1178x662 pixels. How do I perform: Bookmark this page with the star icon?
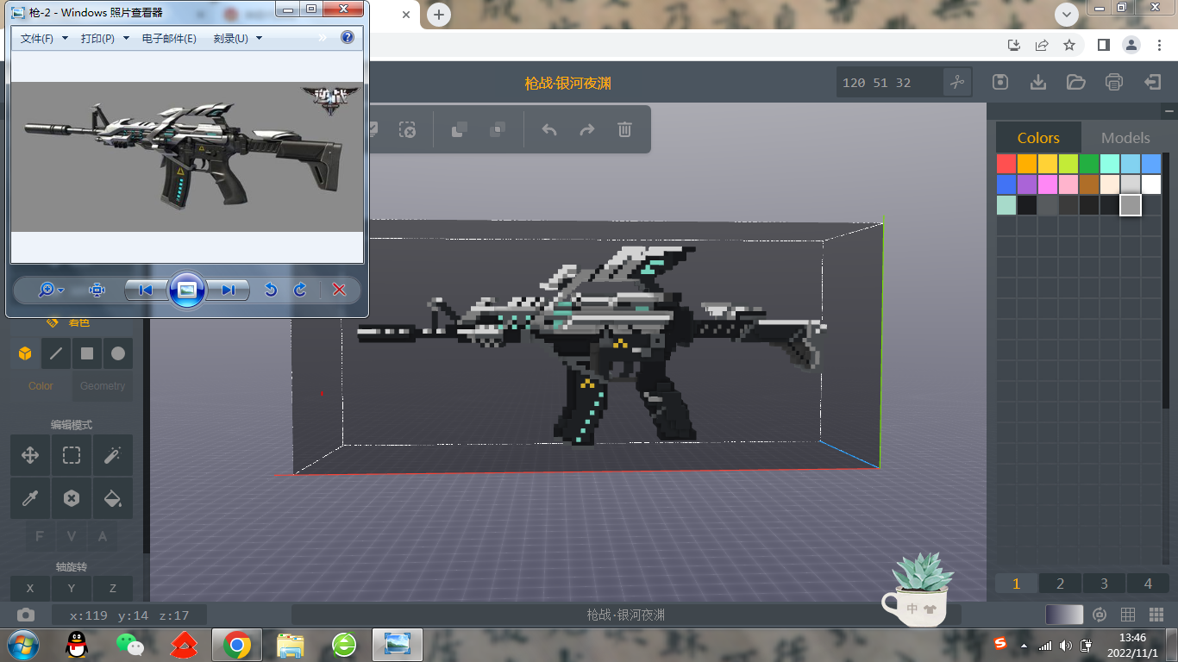[1069, 45]
